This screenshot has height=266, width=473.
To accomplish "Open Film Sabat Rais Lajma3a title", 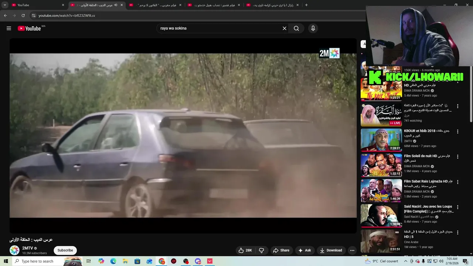I will [x=428, y=184].
